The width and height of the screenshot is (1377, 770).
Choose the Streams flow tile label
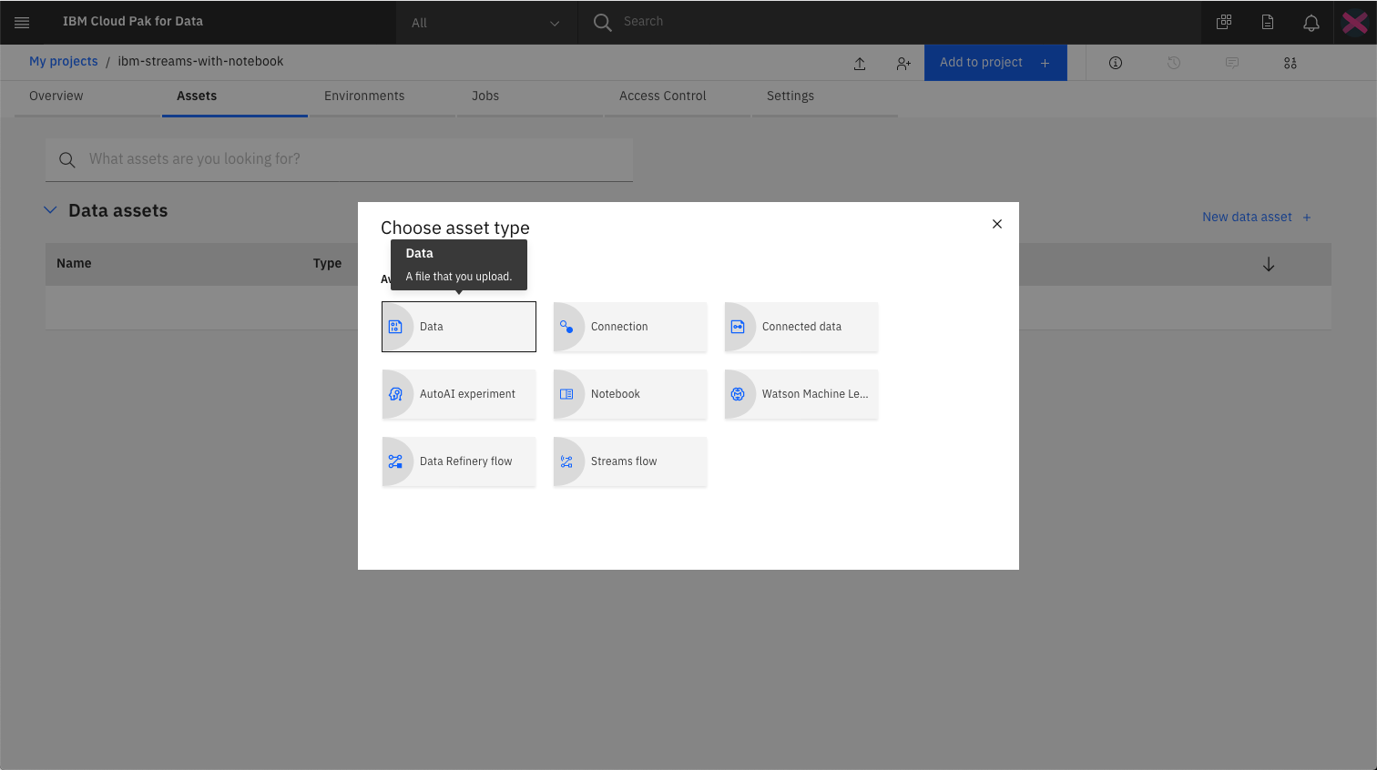(x=624, y=461)
